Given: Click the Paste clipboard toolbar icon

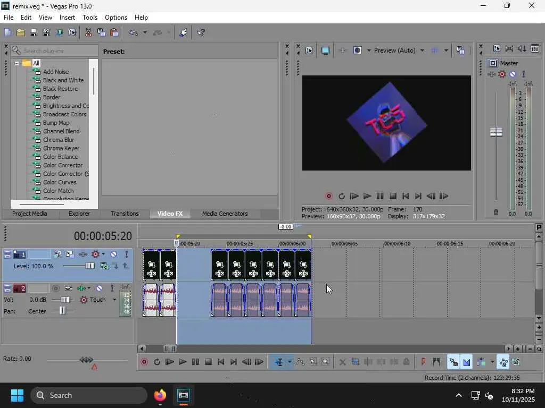Looking at the screenshot, I should [x=114, y=32].
